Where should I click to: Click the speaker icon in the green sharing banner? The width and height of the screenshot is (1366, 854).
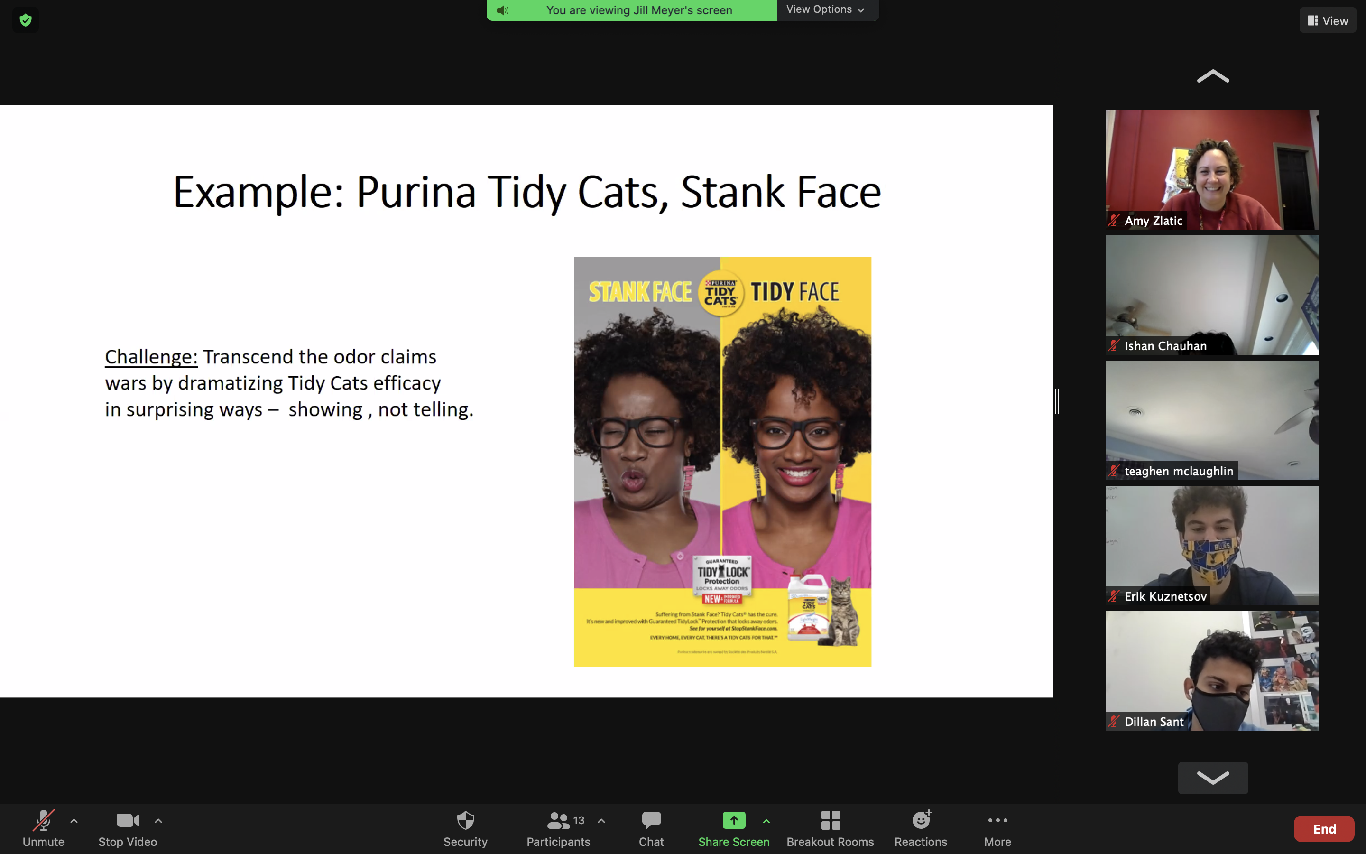pyautogui.click(x=503, y=10)
